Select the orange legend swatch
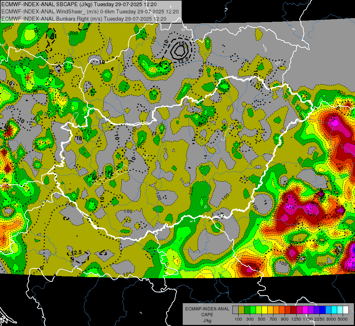 (x=276, y=310)
